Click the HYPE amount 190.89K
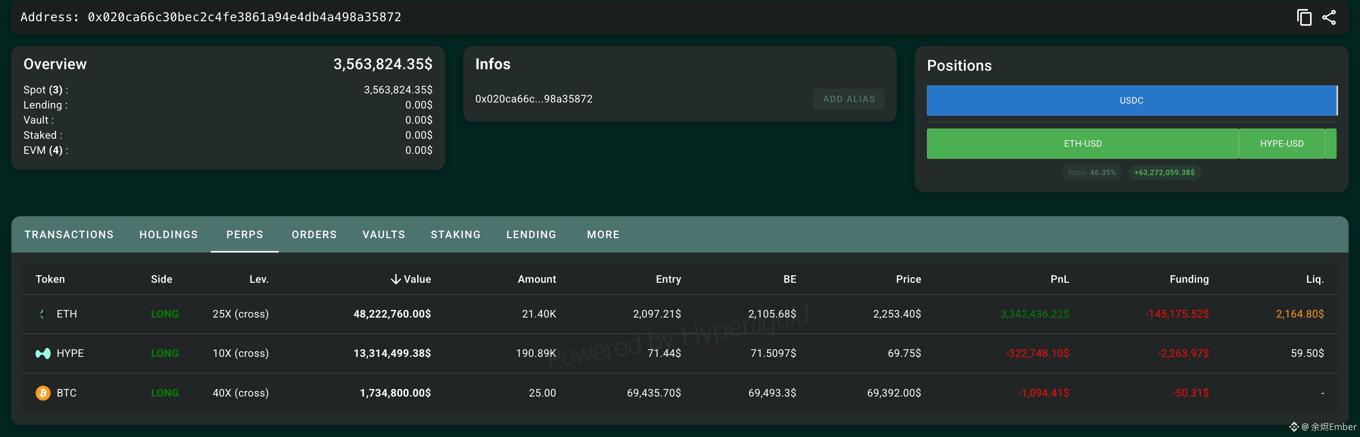 [536, 353]
